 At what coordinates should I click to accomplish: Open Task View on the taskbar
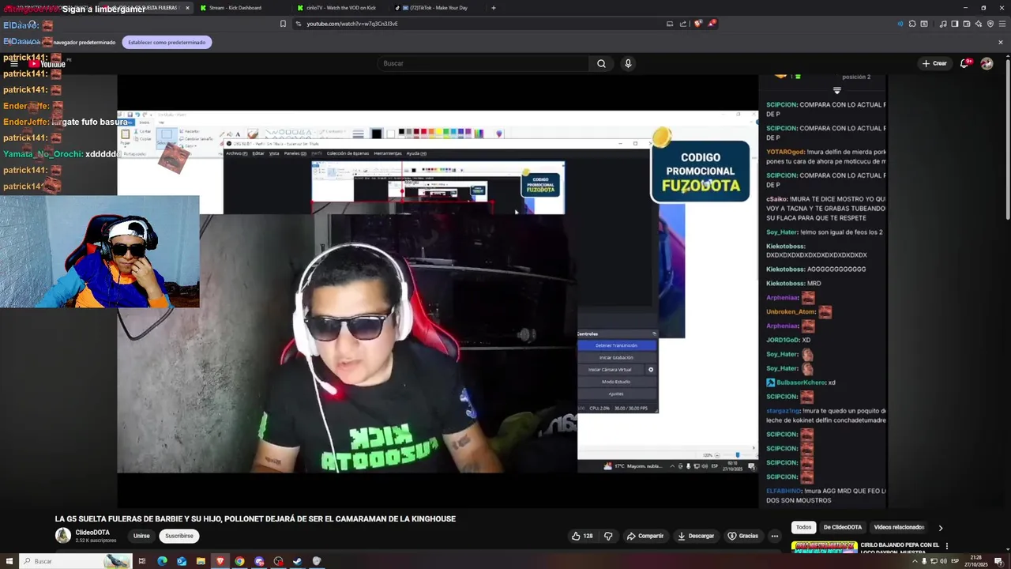tap(142, 561)
